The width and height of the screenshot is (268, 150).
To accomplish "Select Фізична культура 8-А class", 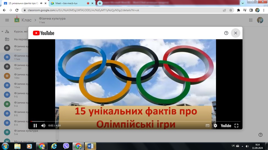I will (x=14, y=123).
